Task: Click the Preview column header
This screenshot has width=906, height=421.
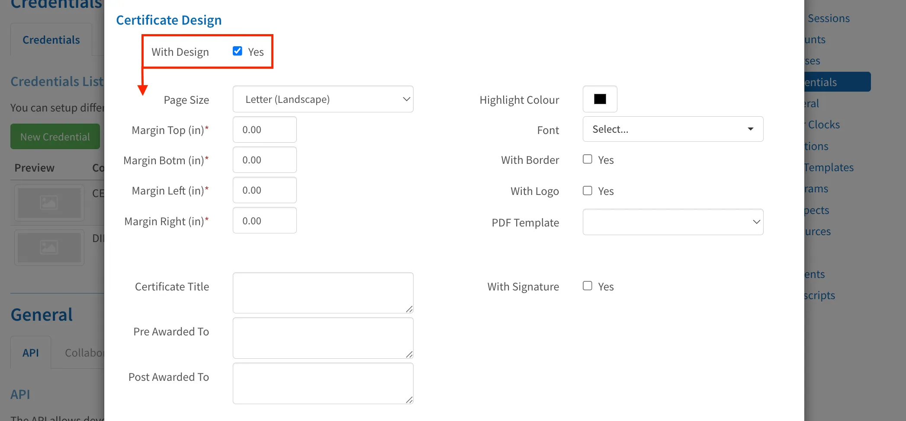Action: 35,168
